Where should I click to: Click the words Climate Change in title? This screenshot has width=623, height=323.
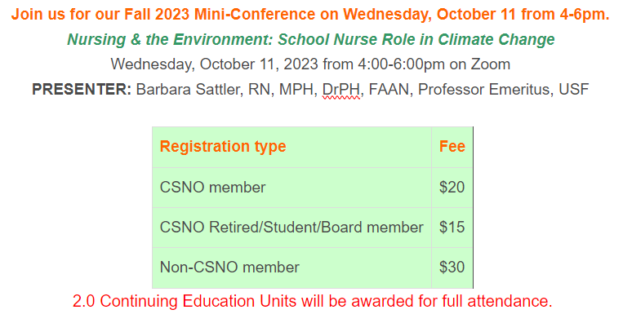(x=496, y=40)
